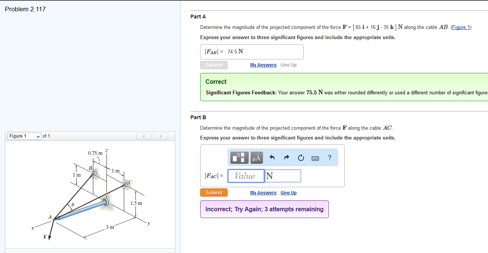
Task: Show keyboard shortcuts via the keyboard icon
Action: click(315, 158)
